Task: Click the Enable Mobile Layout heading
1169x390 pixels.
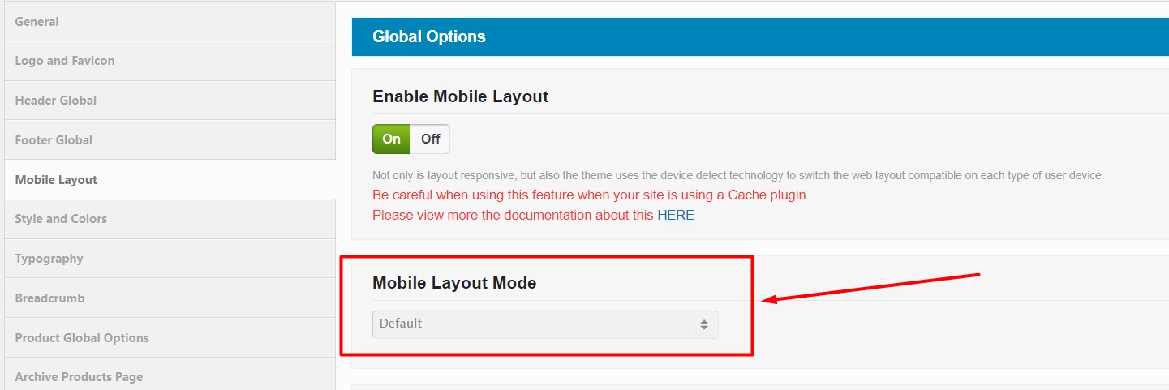Action: 460,96
